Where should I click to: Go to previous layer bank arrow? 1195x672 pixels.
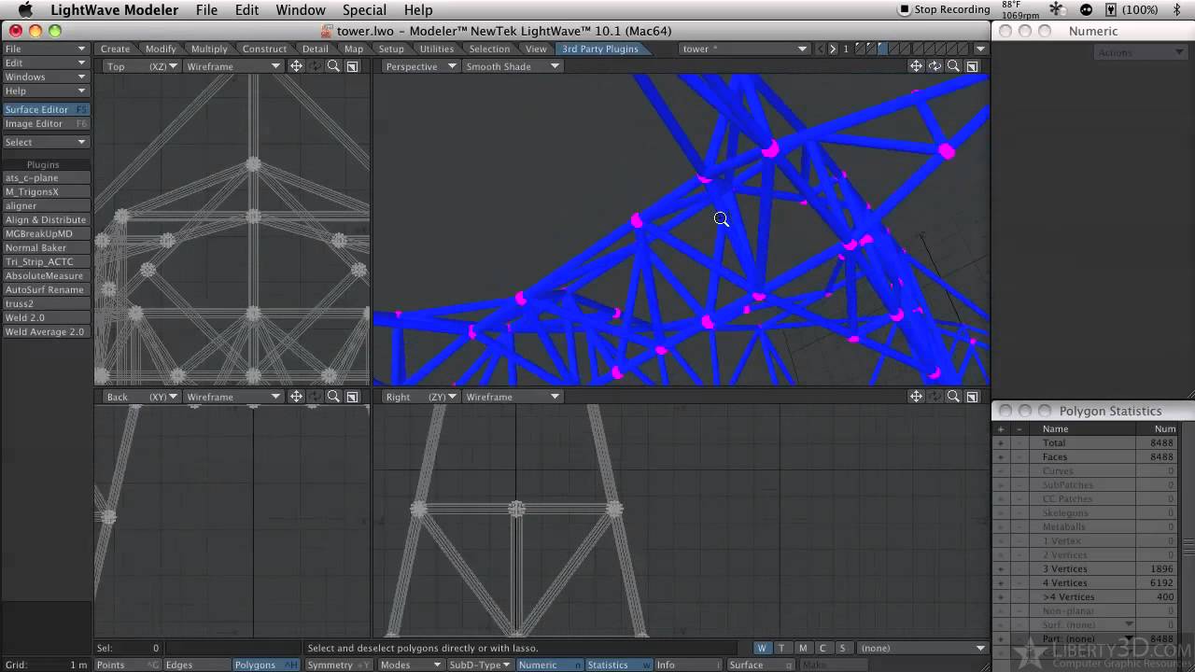coord(821,49)
